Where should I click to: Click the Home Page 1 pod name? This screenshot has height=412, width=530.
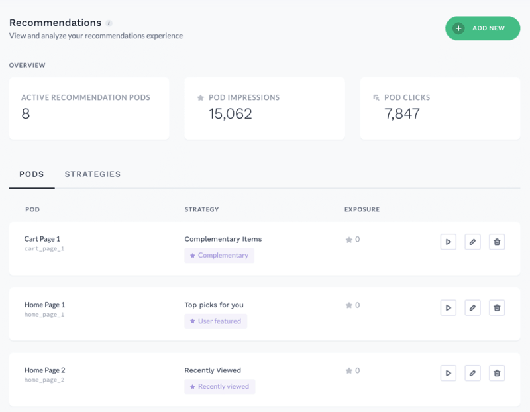coord(44,305)
